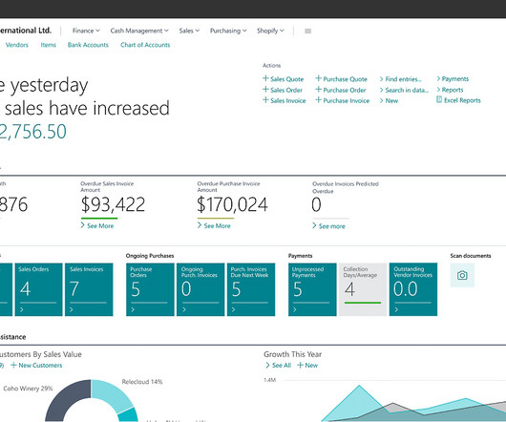Image resolution: width=506 pixels, height=422 pixels.
Task: Open the Sales navigation dropdown
Action: (189, 31)
